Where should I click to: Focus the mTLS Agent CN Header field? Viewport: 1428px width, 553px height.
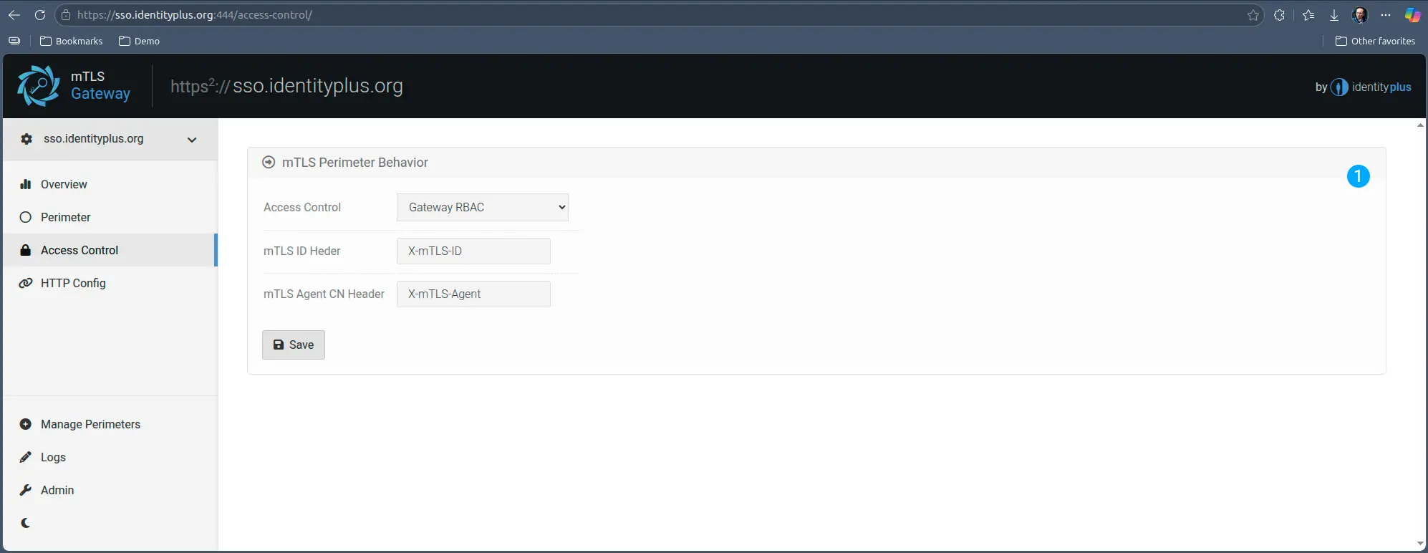click(473, 294)
